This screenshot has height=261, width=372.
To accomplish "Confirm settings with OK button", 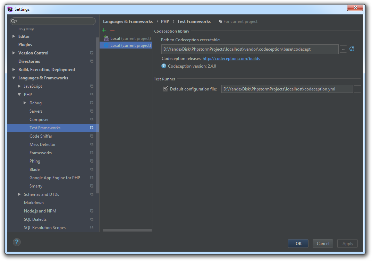I will tap(298, 243).
